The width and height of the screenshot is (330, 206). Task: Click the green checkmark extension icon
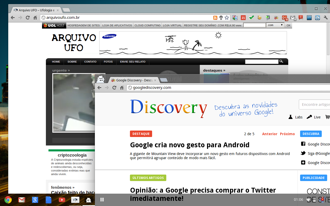tap(251, 18)
